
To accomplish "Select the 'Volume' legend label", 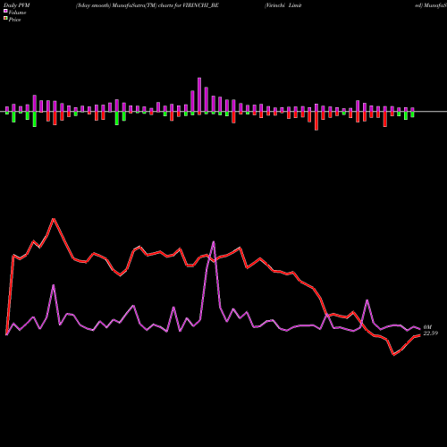I will pos(17,13).
